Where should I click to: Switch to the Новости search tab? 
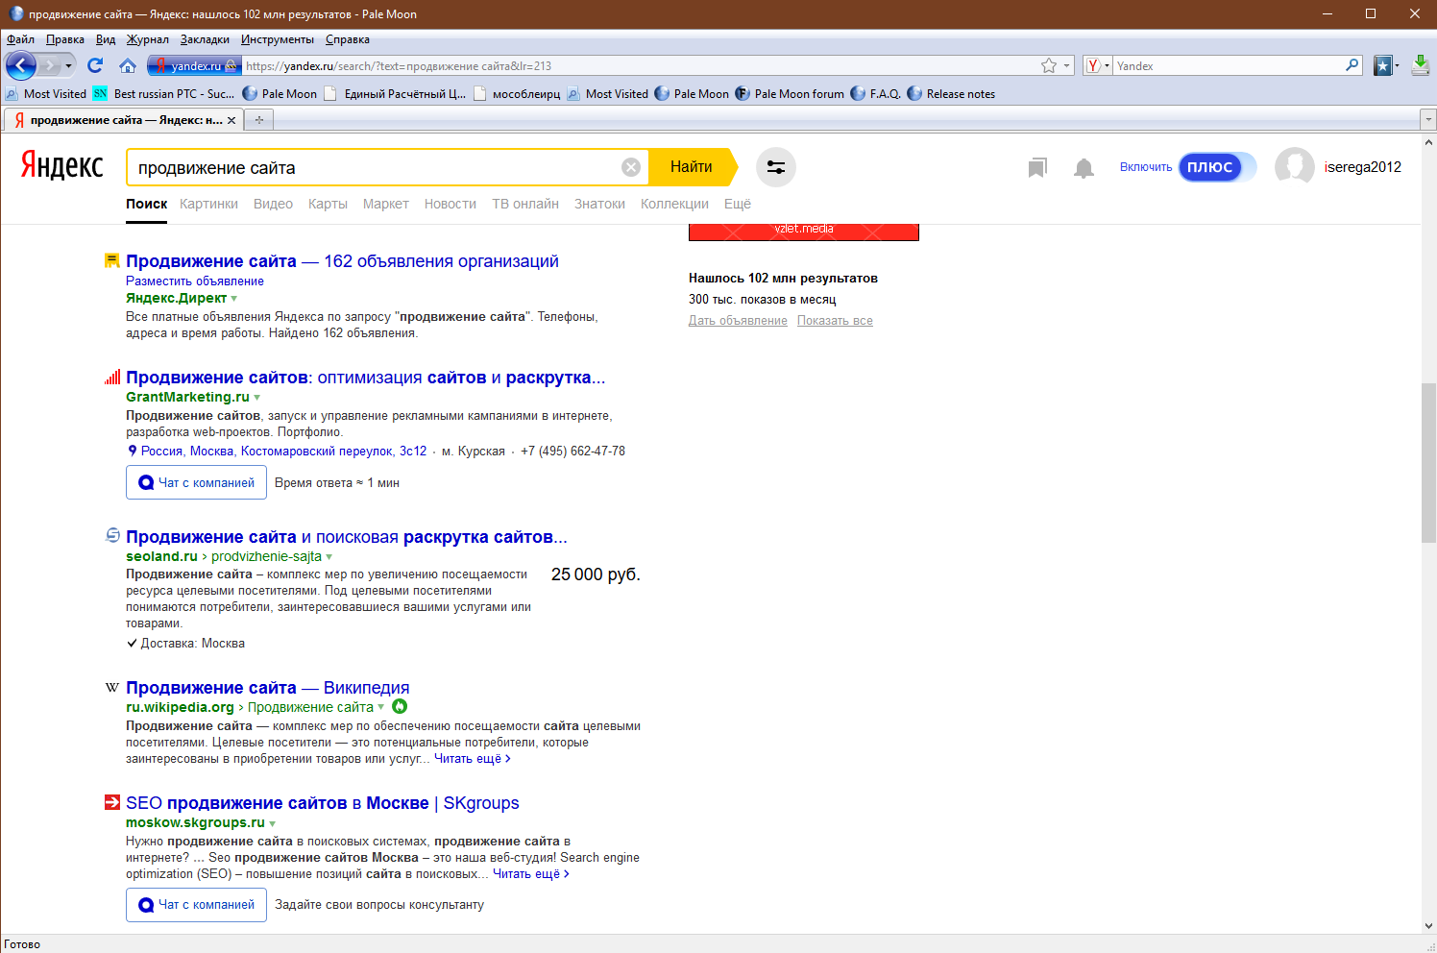coord(451,204)
